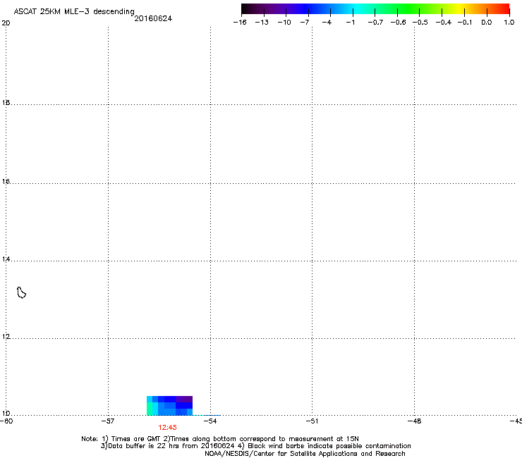
Task: Click the -4 colorbar label
Action: coord(327,23)
